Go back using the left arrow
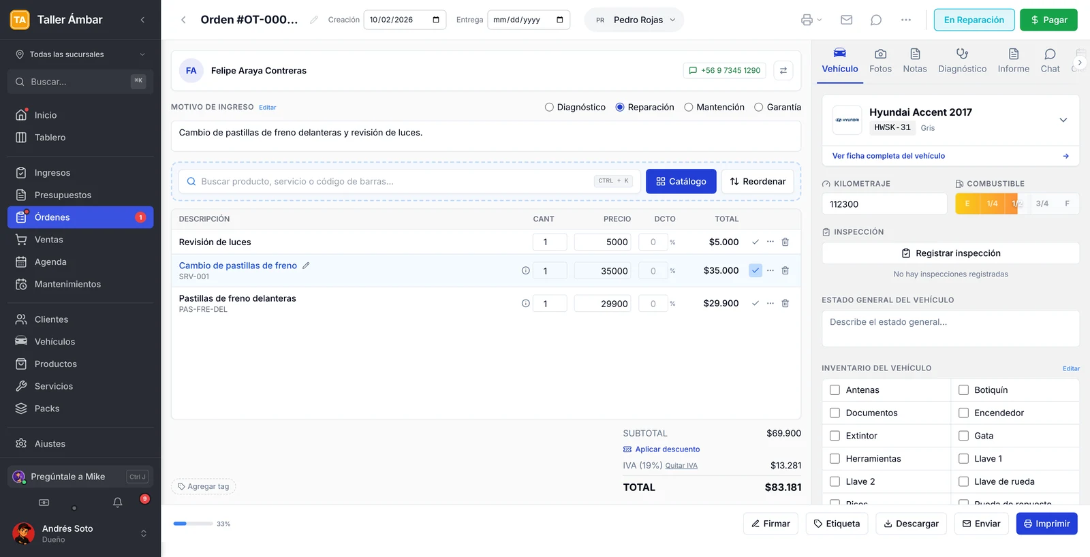Image resolution: width=1090 pixels, height=557 pixels. click(x=183, y=20)
